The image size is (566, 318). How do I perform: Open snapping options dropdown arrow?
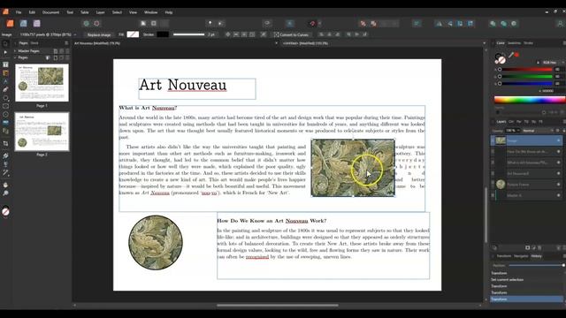(319, 24)
